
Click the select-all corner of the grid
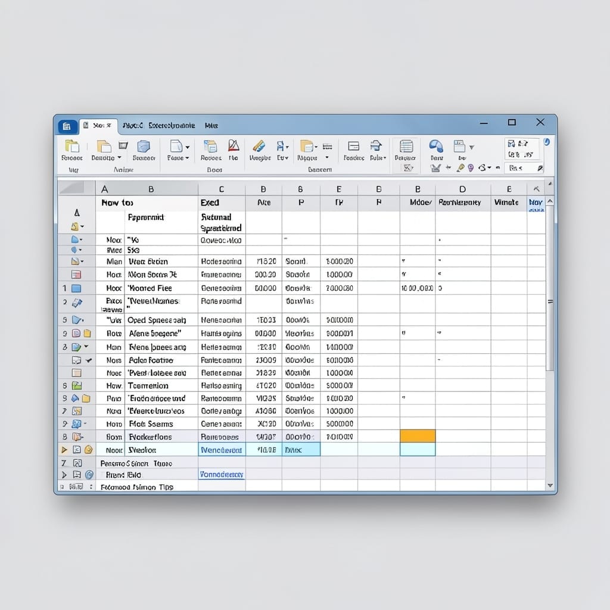point(77,188)
